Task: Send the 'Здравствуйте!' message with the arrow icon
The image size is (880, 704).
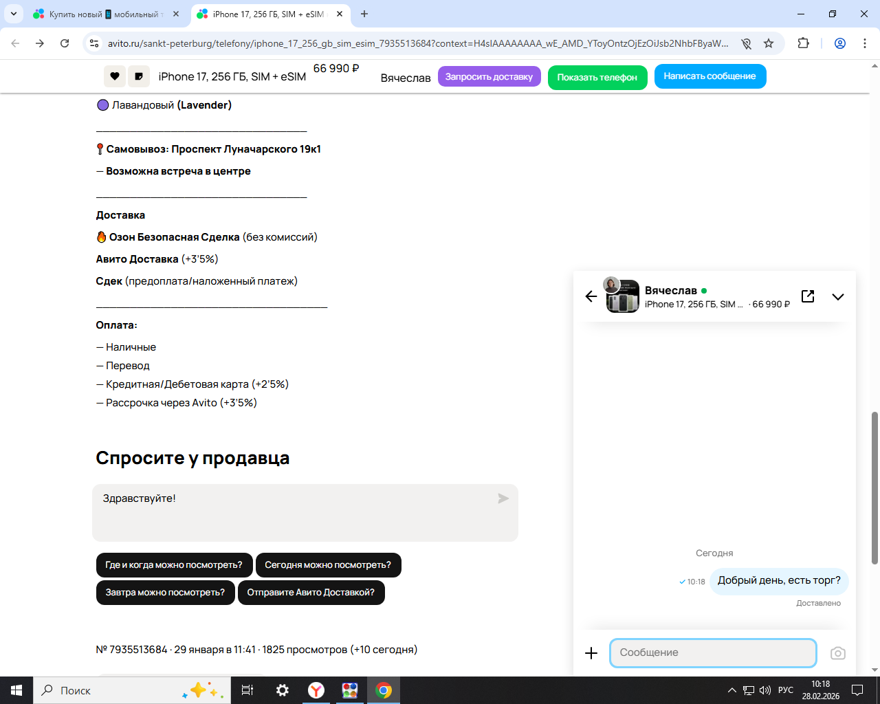Action: tap(503, 498)
